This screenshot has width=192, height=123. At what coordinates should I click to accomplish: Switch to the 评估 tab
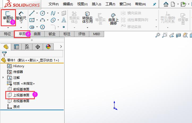(x=82, y=34)
